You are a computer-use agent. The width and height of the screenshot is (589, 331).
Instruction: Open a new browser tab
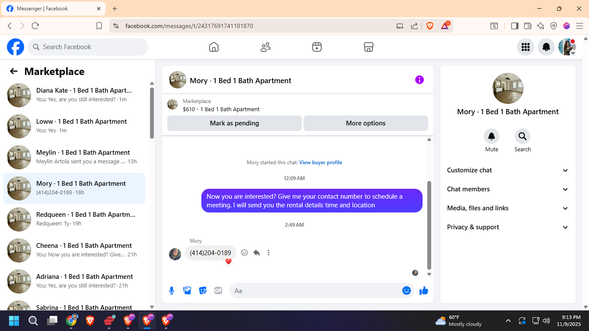pyautogui.click(x=115, y=9)
